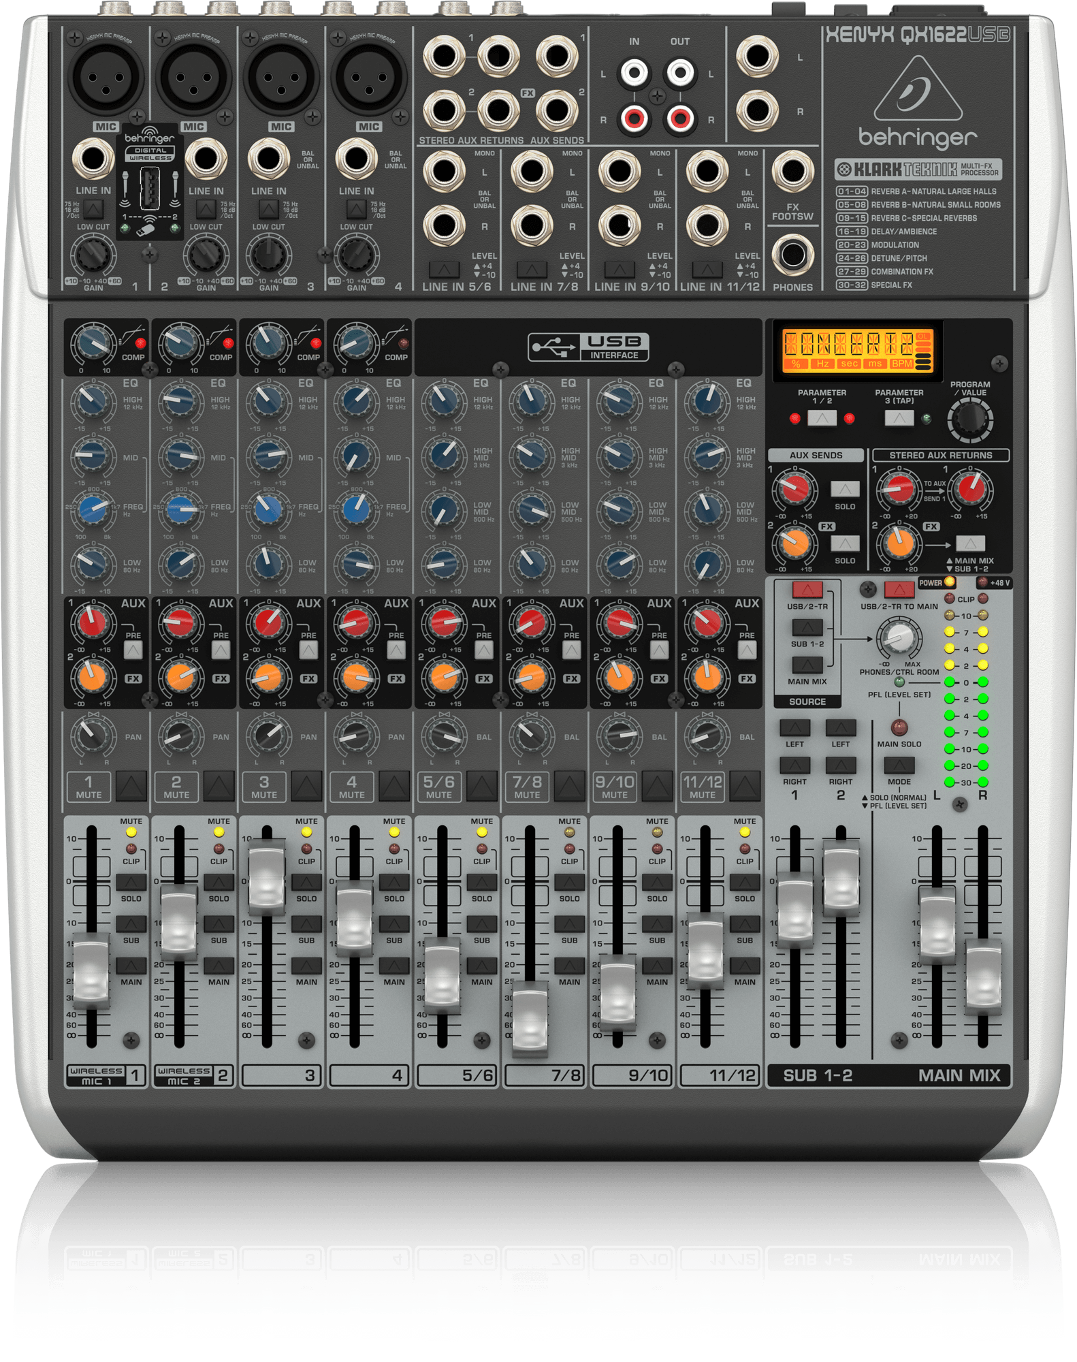Click the yellow POWER LED
Image resolution: width=1077 pixels, height=1362 pixels.
point(949,582)
